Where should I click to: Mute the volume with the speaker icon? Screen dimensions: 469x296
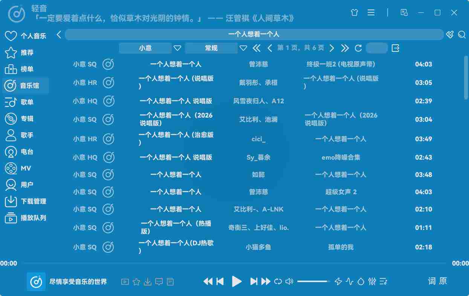(x=289, y=281)
